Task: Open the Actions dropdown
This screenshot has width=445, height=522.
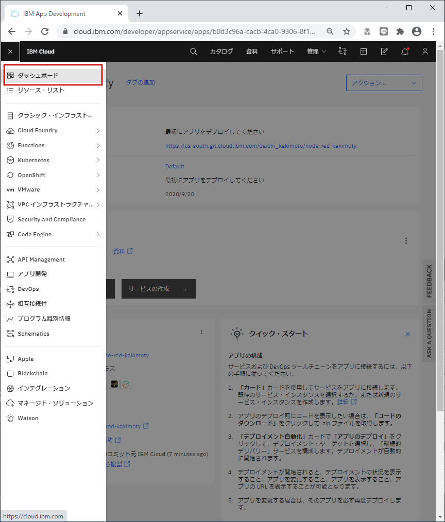Action: click(x=384, y=83)
